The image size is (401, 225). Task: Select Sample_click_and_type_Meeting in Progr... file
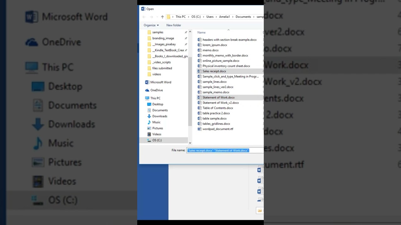click(228, 77)
